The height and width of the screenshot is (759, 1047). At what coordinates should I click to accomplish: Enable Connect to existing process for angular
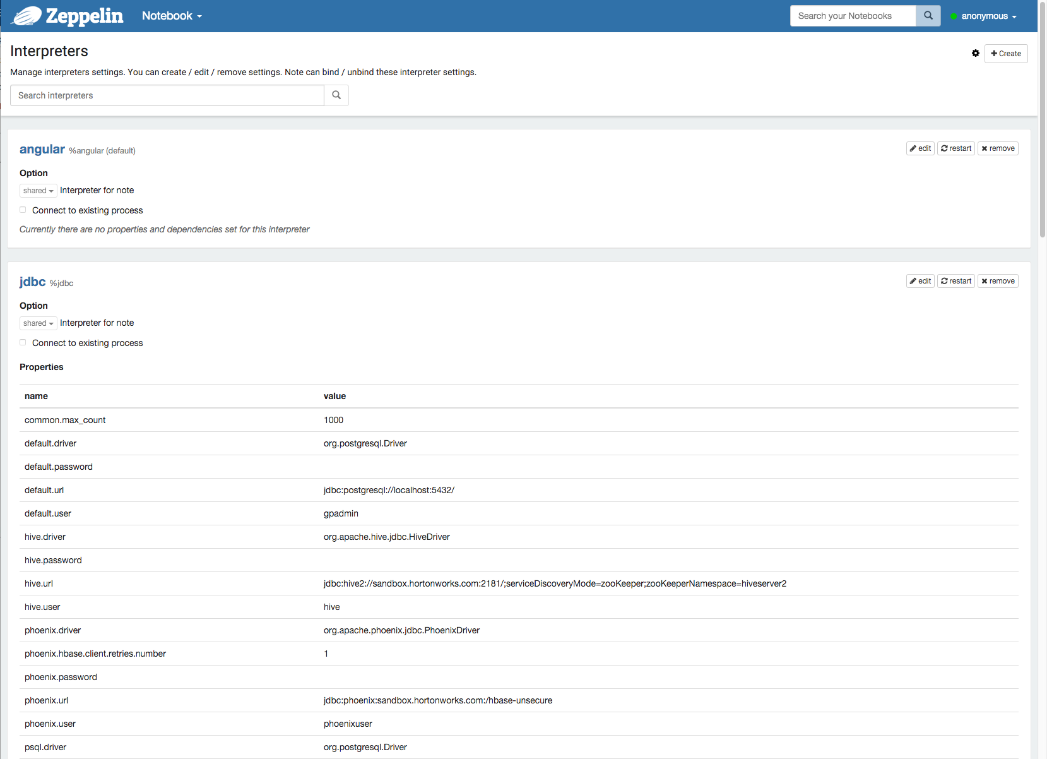(x=23, y=210)
